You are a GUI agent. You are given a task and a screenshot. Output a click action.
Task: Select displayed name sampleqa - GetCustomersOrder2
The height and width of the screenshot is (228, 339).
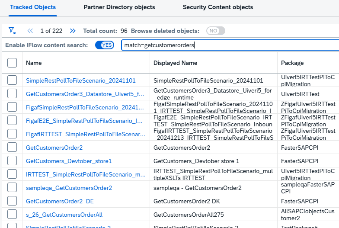pos(197,188)
